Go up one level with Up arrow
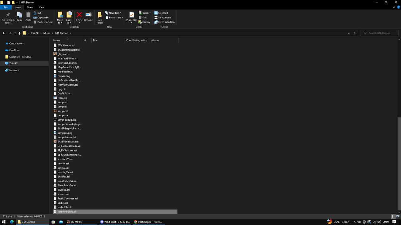The image size is (401, 225). coord(19,33)
